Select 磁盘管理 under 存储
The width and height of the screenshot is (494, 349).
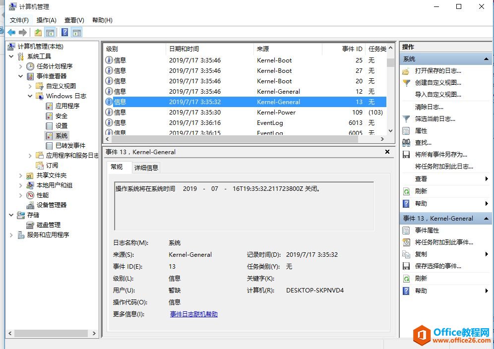pos(48,225)
